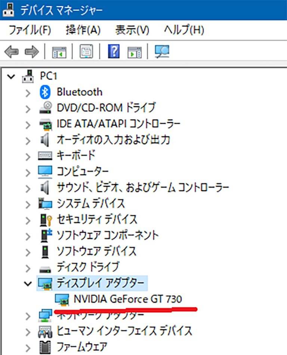Expand IDE ATA/ATAPI コントローラー category
This screenshot has width=287, height=355.
tap(28, 125)
